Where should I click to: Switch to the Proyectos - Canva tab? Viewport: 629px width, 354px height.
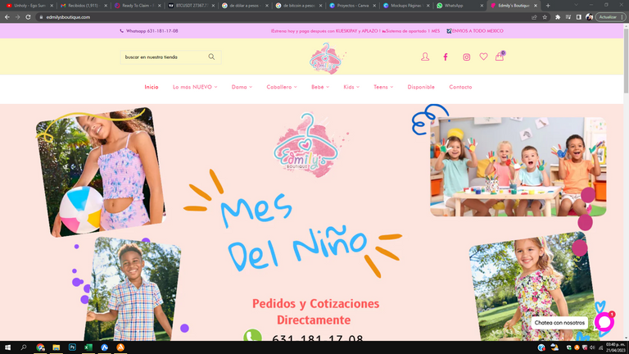coord(352,6)
